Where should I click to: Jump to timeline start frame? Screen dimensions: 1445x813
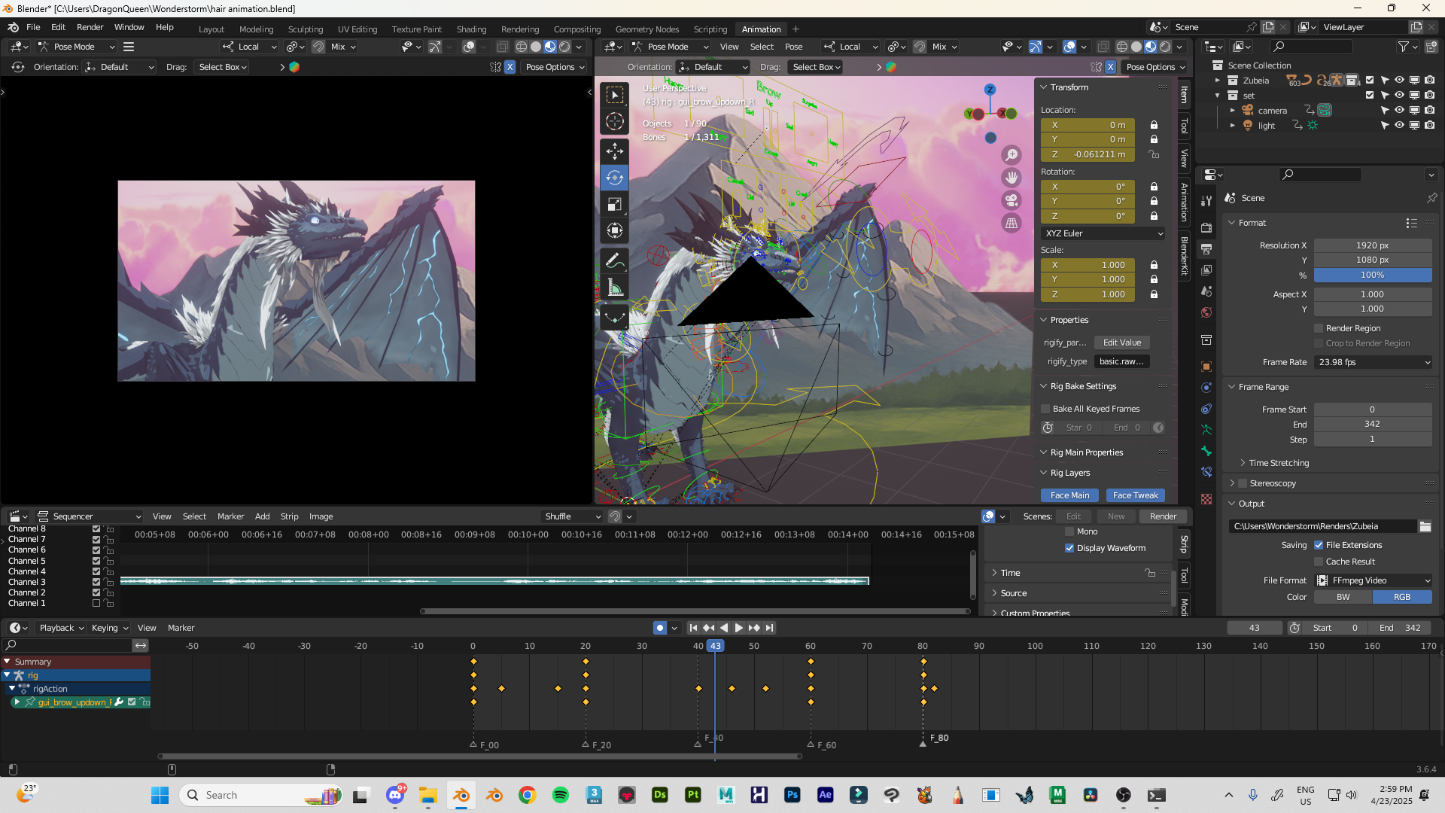pyautogui.click(x=693, y=628)
